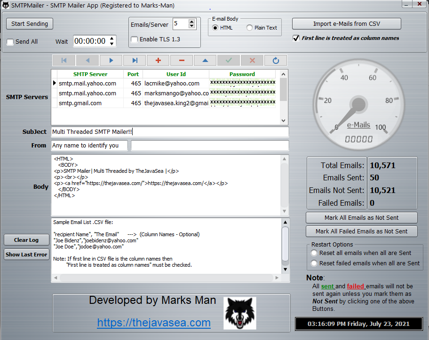Viewport: 429px width, 340px height.
Task: Open the thejavasea.com link
Action: point(154,323)
